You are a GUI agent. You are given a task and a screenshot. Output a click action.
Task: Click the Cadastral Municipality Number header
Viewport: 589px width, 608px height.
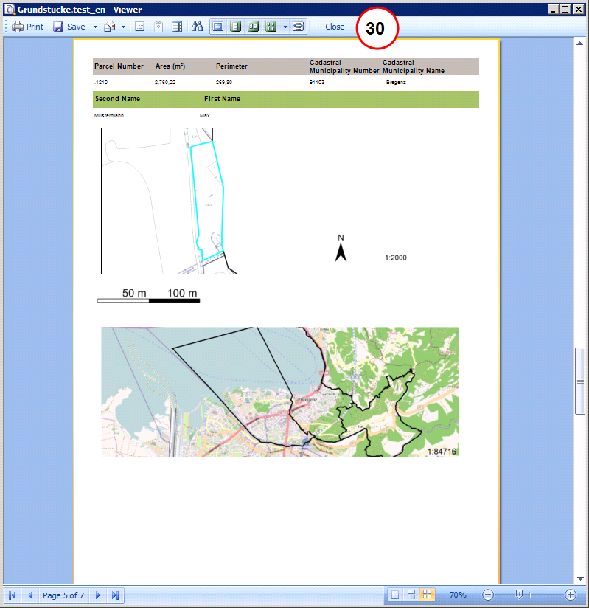tap(344, 66)
